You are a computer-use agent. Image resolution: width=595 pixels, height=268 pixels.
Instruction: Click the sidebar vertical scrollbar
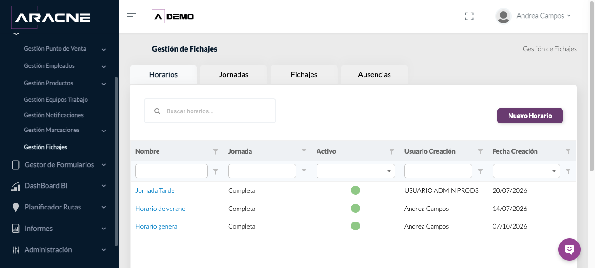[116, 161]
